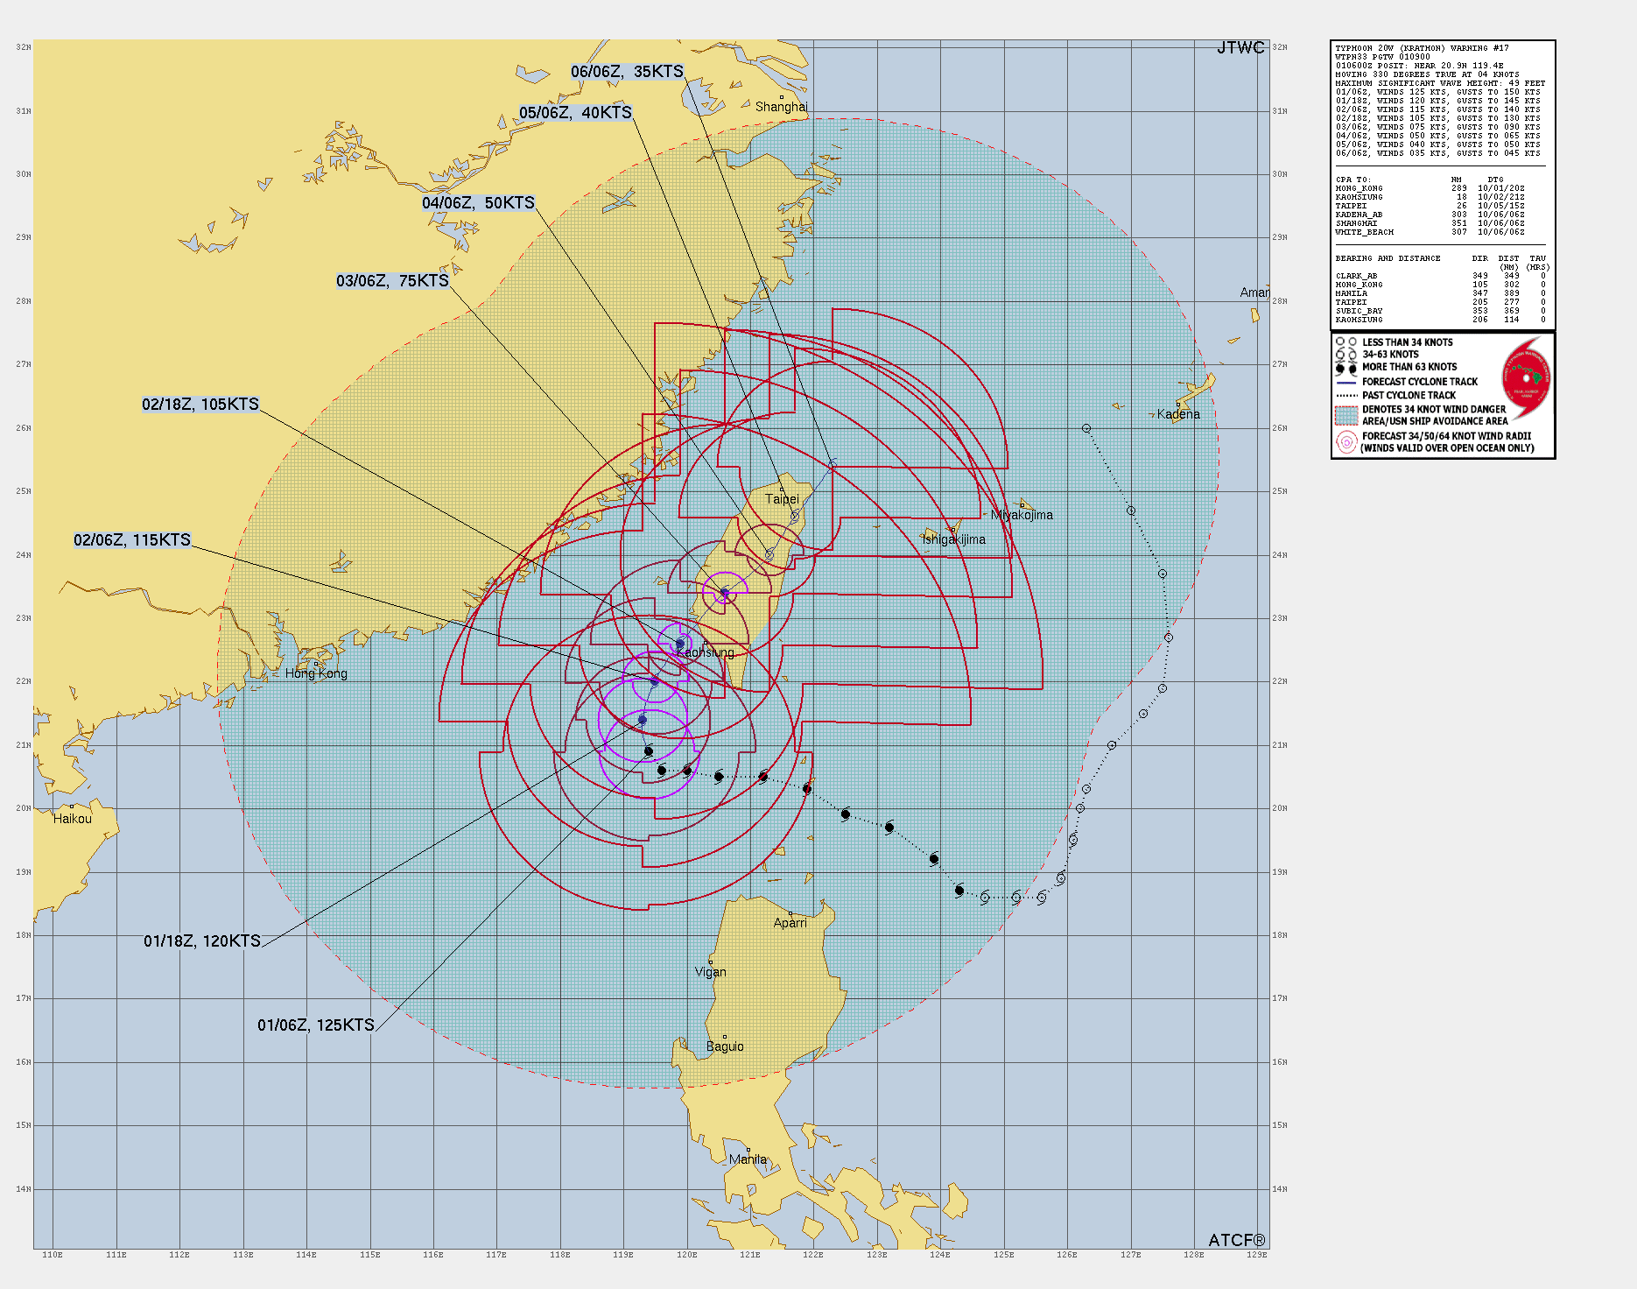Click the SUBIC_BAY row in the bearing table
This screenshot has width=1637, height=1289.
coord(1440,311)
